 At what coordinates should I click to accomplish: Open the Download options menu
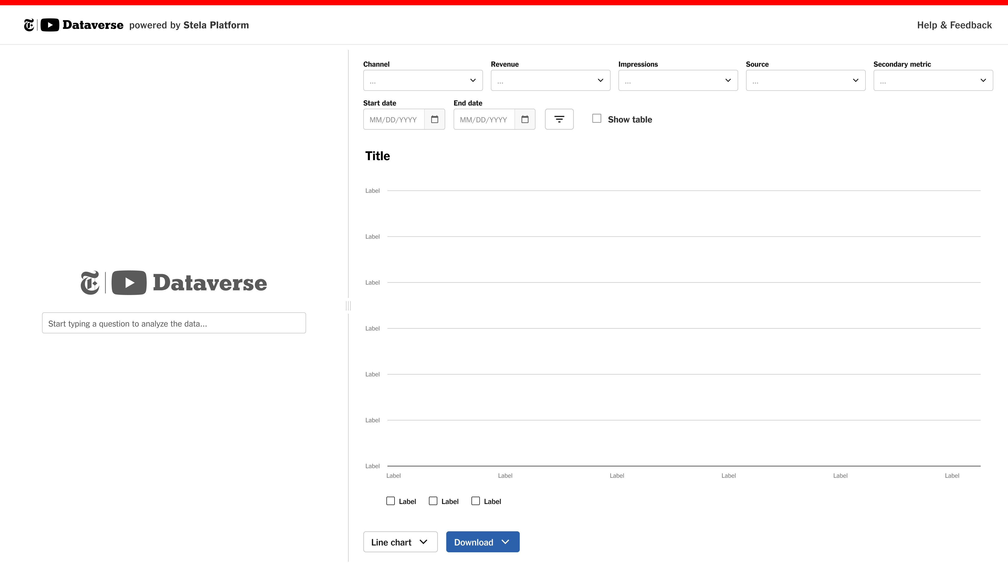[483, 542]
